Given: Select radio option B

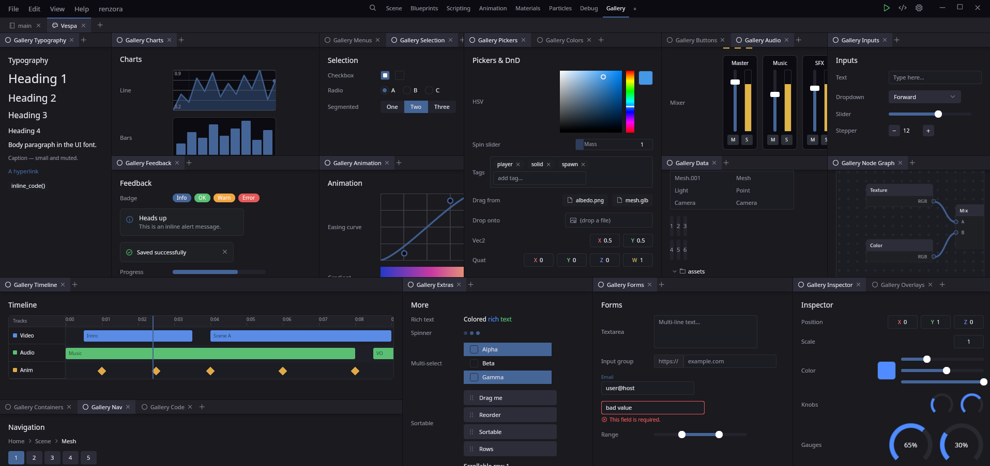Looking at the screenshot, I should 407,90.
